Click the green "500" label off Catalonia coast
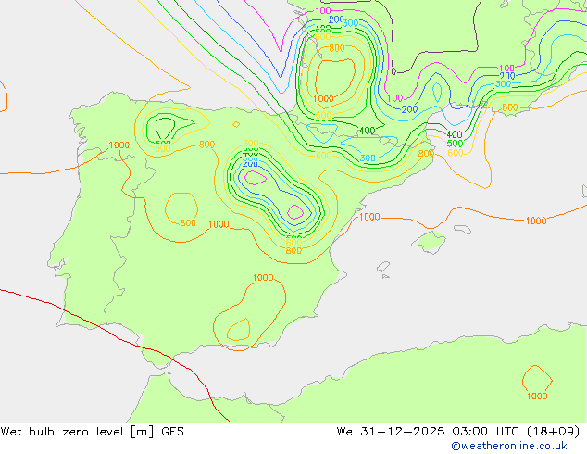 [455, 144]
